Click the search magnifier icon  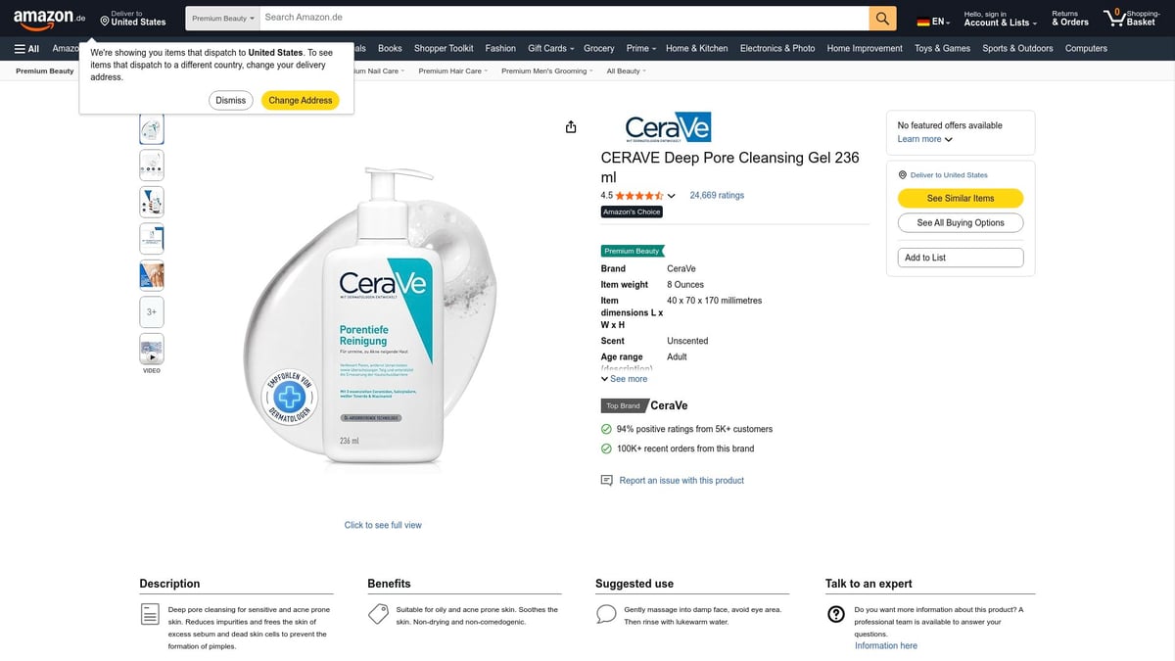pos(879,18)
